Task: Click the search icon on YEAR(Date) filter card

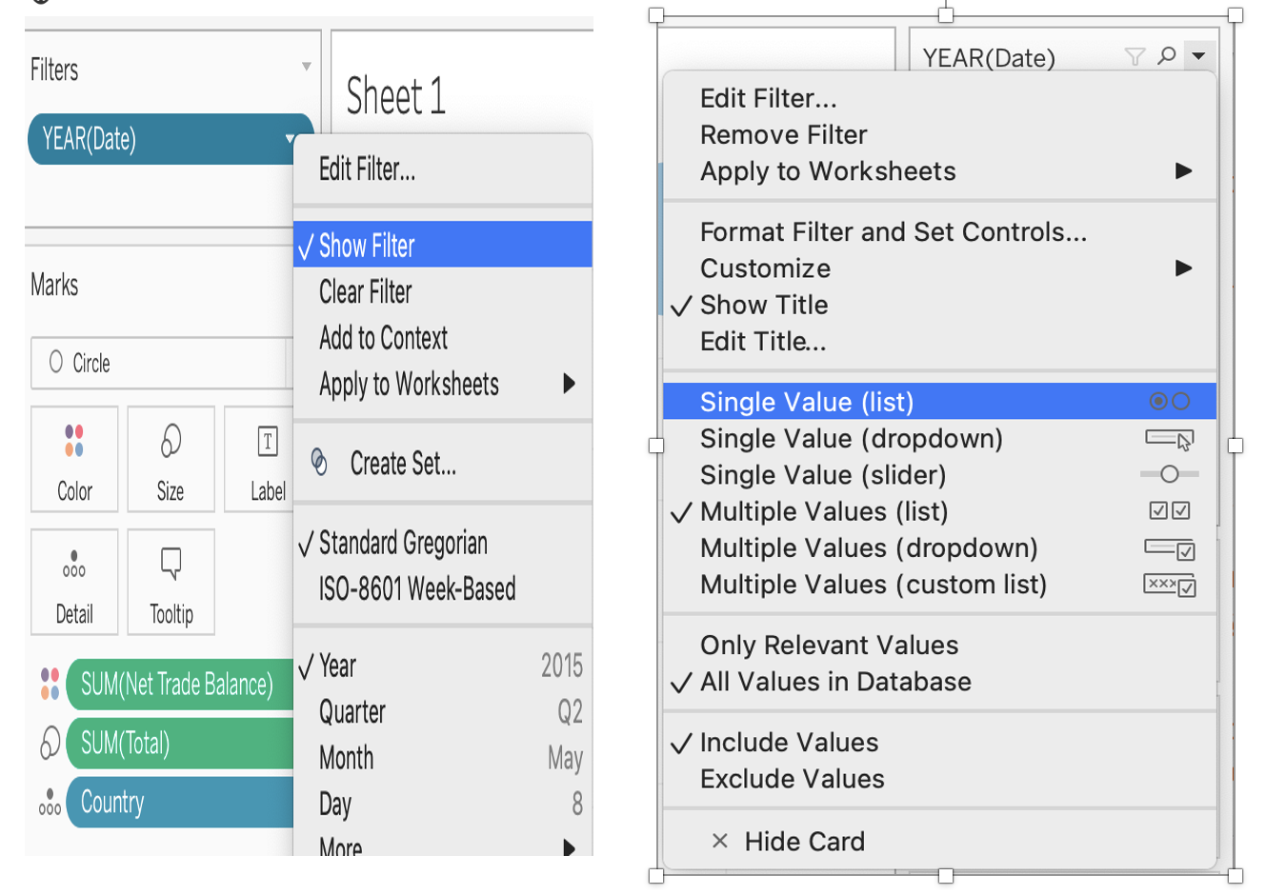Action: pos(1166,57)
